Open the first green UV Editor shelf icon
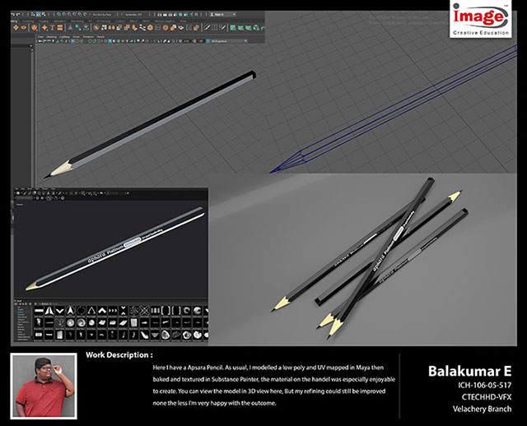527x426 pixels. 232,27
